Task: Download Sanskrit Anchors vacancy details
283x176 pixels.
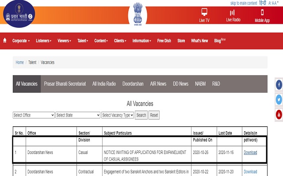Action: tap(250, 172)
